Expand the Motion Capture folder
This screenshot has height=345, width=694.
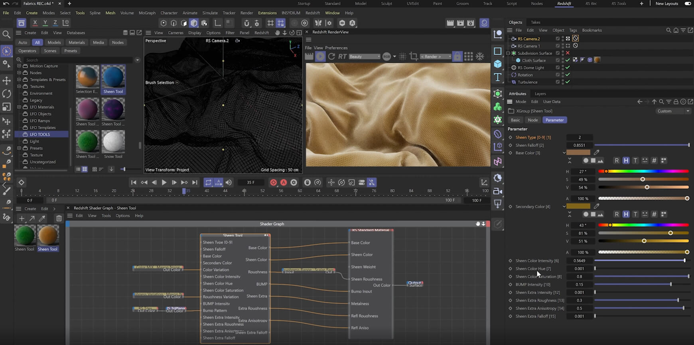(x=19, y=66)
